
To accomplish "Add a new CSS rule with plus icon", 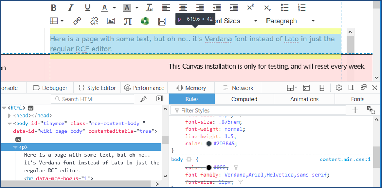I will click(355, 110).
